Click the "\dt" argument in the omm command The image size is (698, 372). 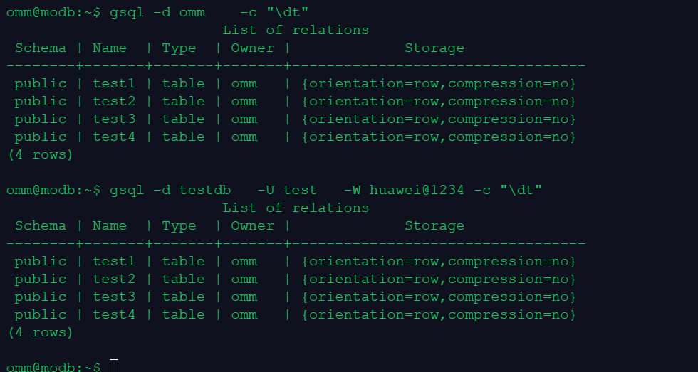pyautogui.click(x=287, y=13)
